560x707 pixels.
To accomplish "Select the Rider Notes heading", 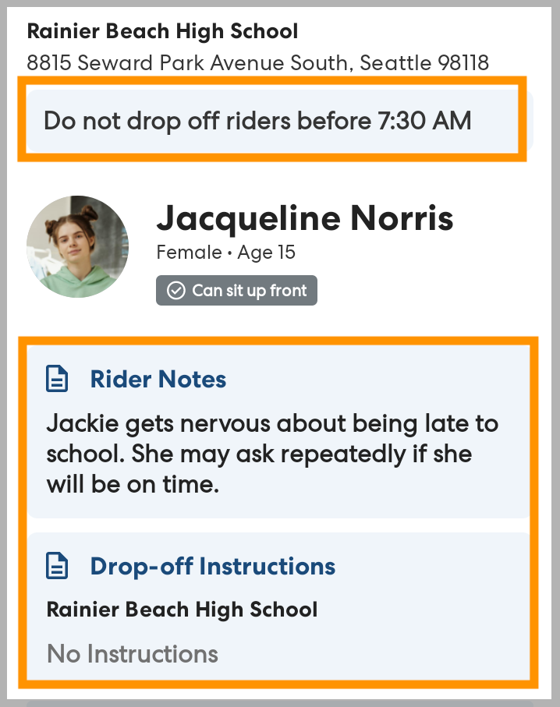I will [x=158, y=380].
